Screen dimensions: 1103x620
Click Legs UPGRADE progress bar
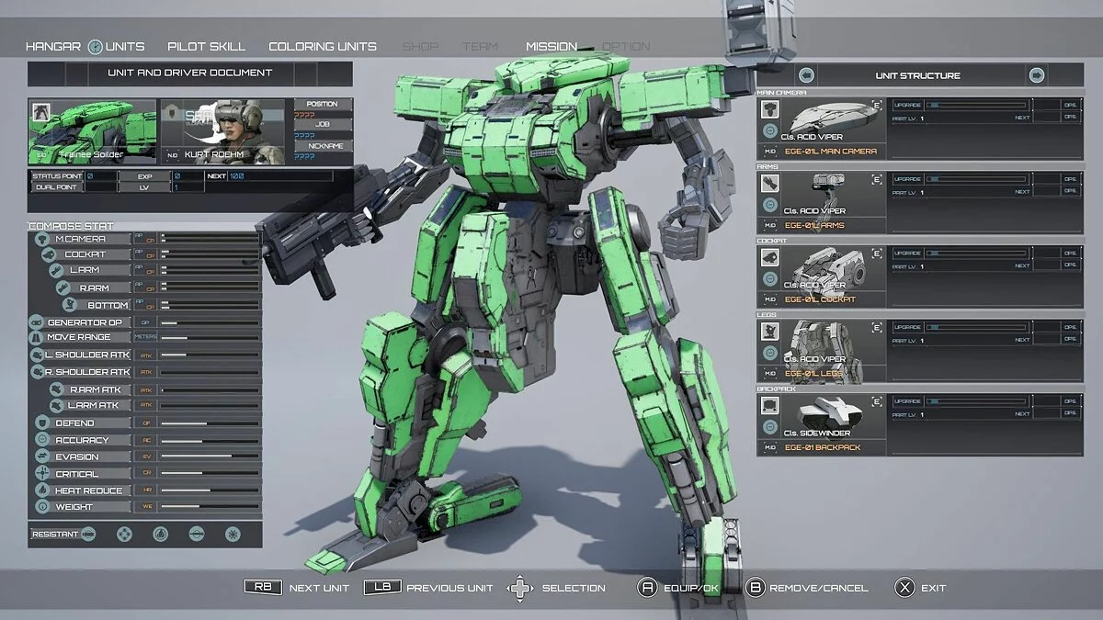(x=977, y=326)
